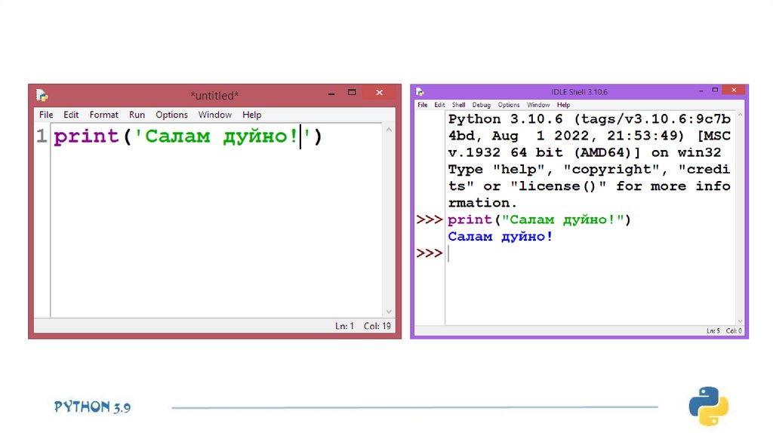
Task: Click editor scrollbar up arrow
Action: [390, 128]
